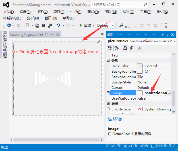Click the search magnifier in Quick Launch
This screenshot has width=178, height=151.
pyautogui.click(x=145, y=5)
